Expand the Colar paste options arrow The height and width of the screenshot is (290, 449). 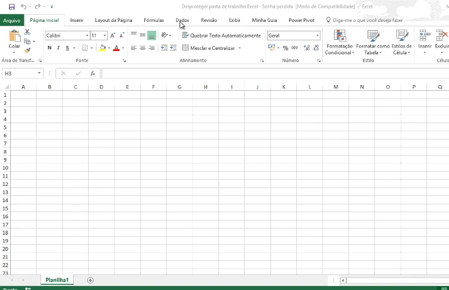(14, 52)
